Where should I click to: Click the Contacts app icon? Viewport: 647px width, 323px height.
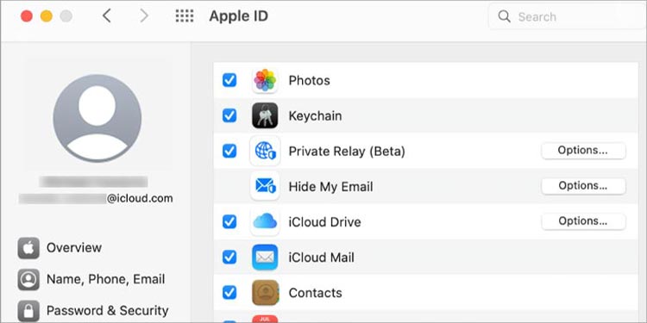(265, 293)
